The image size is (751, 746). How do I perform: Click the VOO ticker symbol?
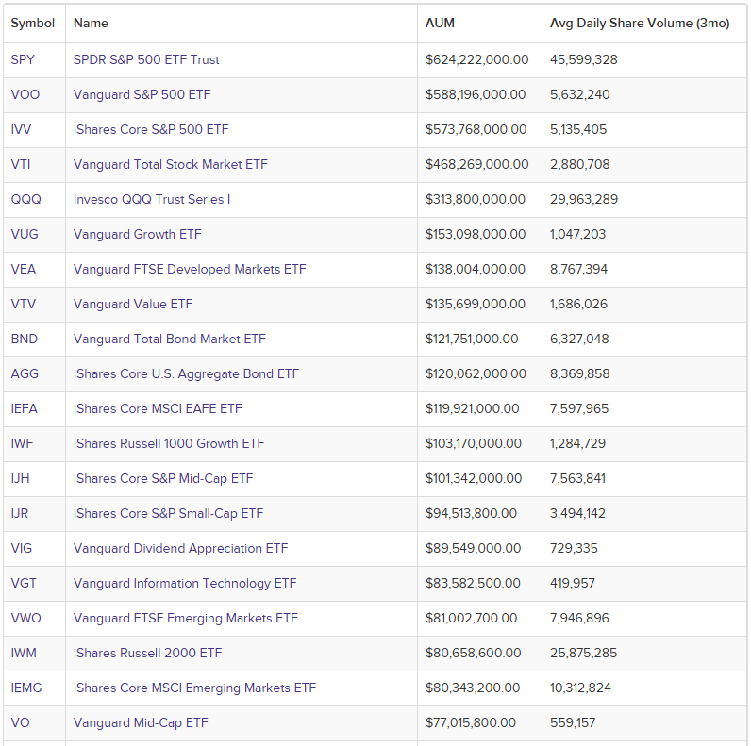25,95
